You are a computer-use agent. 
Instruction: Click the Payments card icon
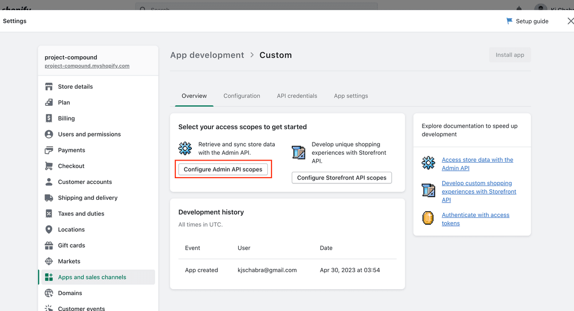[x=49, y=150]
